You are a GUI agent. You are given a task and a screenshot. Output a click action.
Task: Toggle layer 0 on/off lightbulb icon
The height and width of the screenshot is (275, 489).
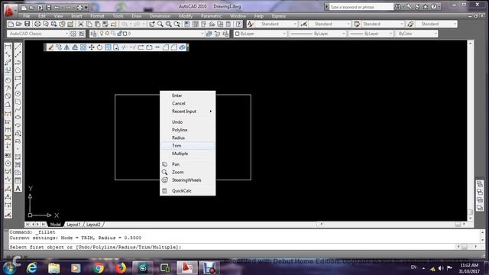click(102, 34)
